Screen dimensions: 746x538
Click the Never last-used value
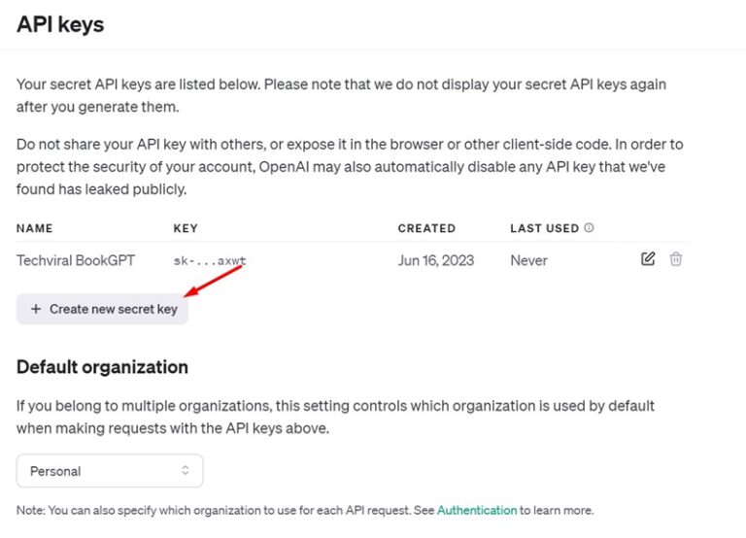529,260
